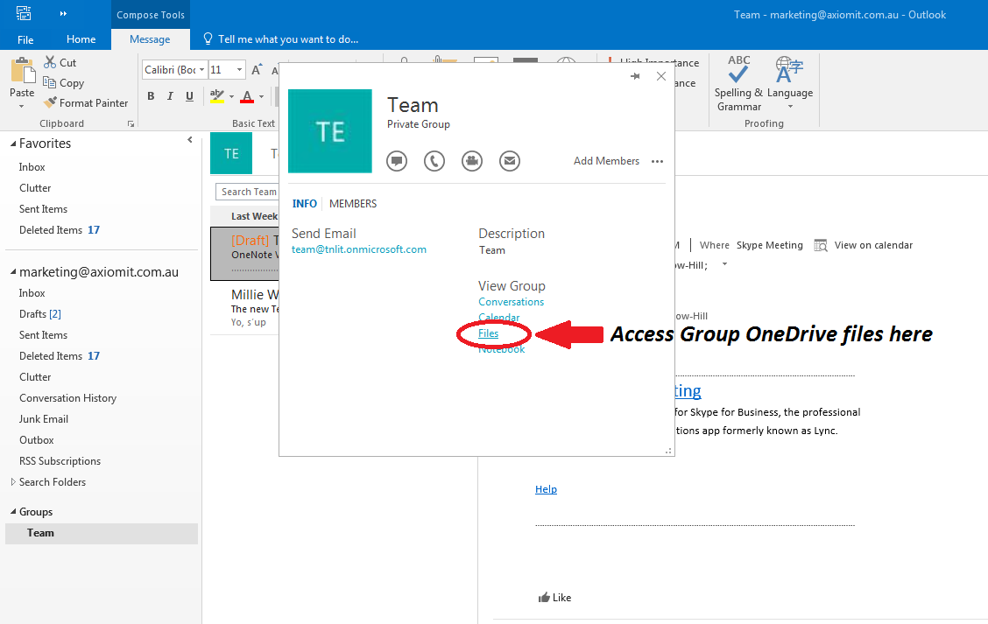Toggle underline formatting
988x624 pixels.
[x=190, y=95]
